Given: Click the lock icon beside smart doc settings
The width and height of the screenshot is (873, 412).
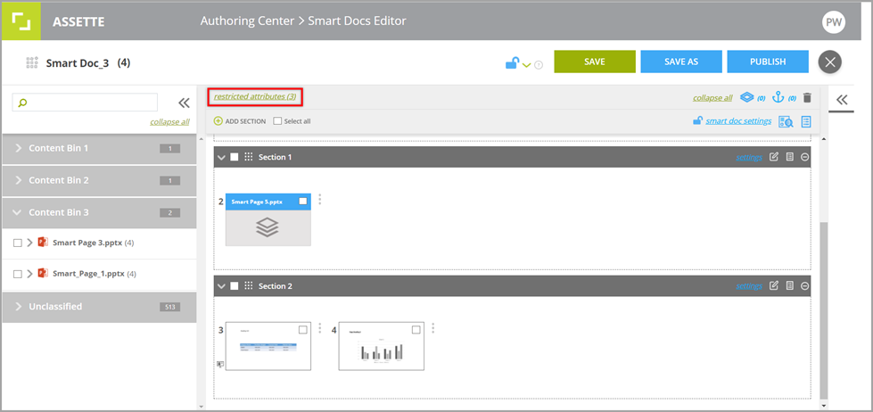Looking at the screenshot, I should 697,120.
